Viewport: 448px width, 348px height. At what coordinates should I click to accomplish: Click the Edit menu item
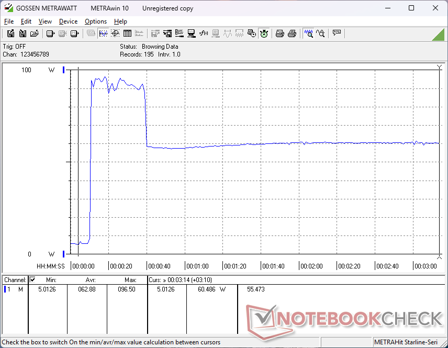coord(26,21)
